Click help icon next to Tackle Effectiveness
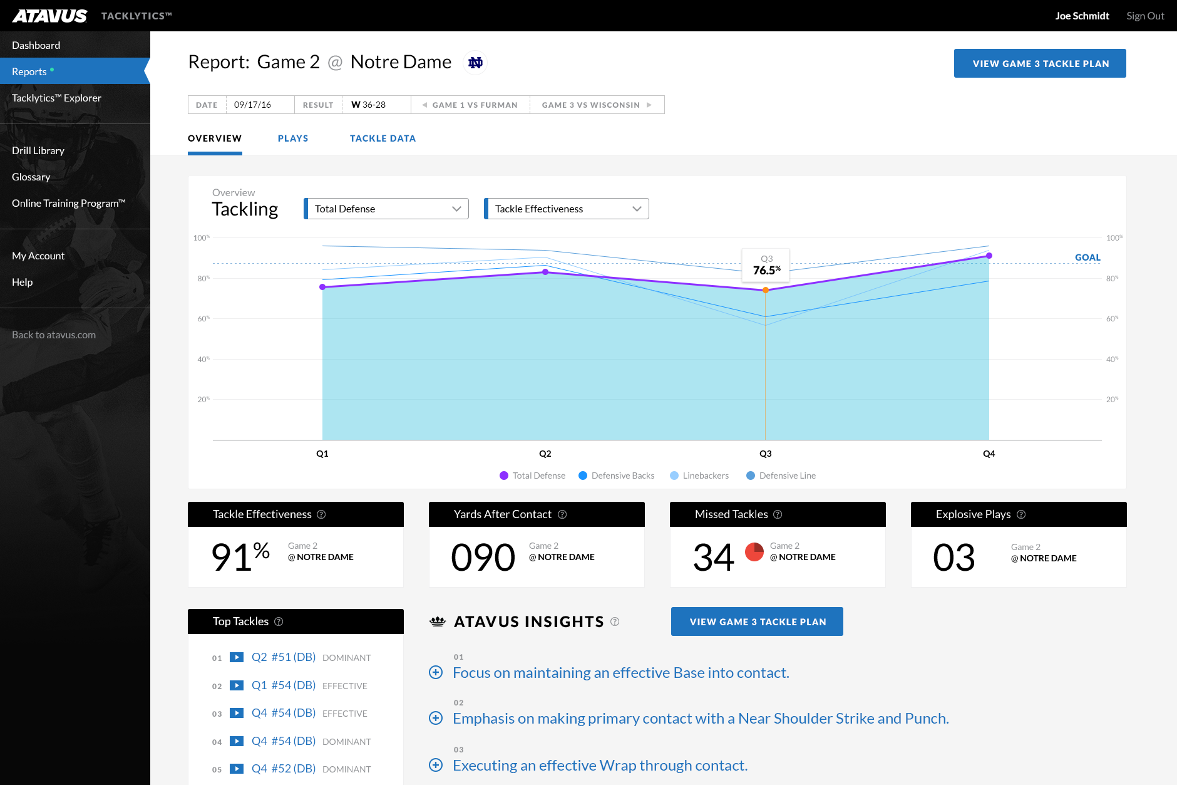1177x785 pixels. [x=321, y=514]
